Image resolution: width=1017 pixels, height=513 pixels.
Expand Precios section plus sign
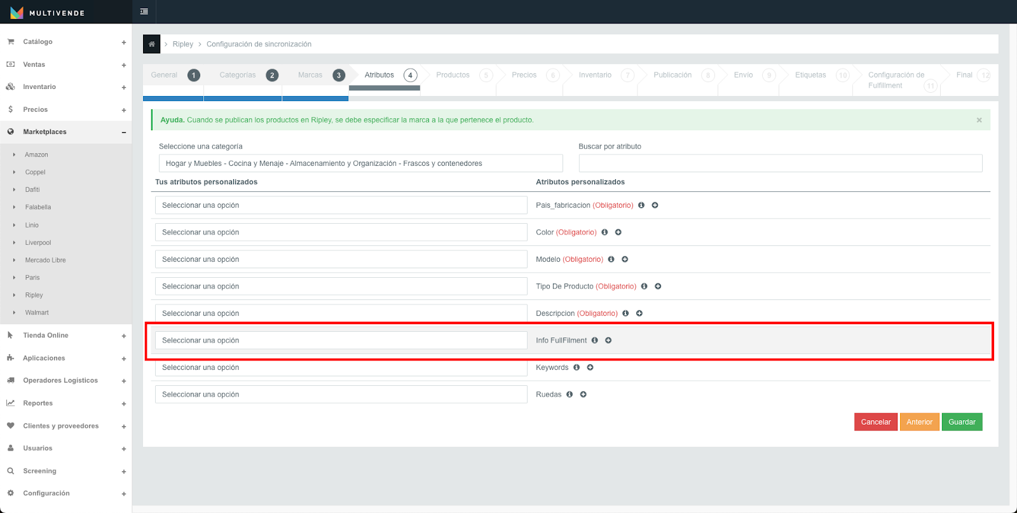124,110
